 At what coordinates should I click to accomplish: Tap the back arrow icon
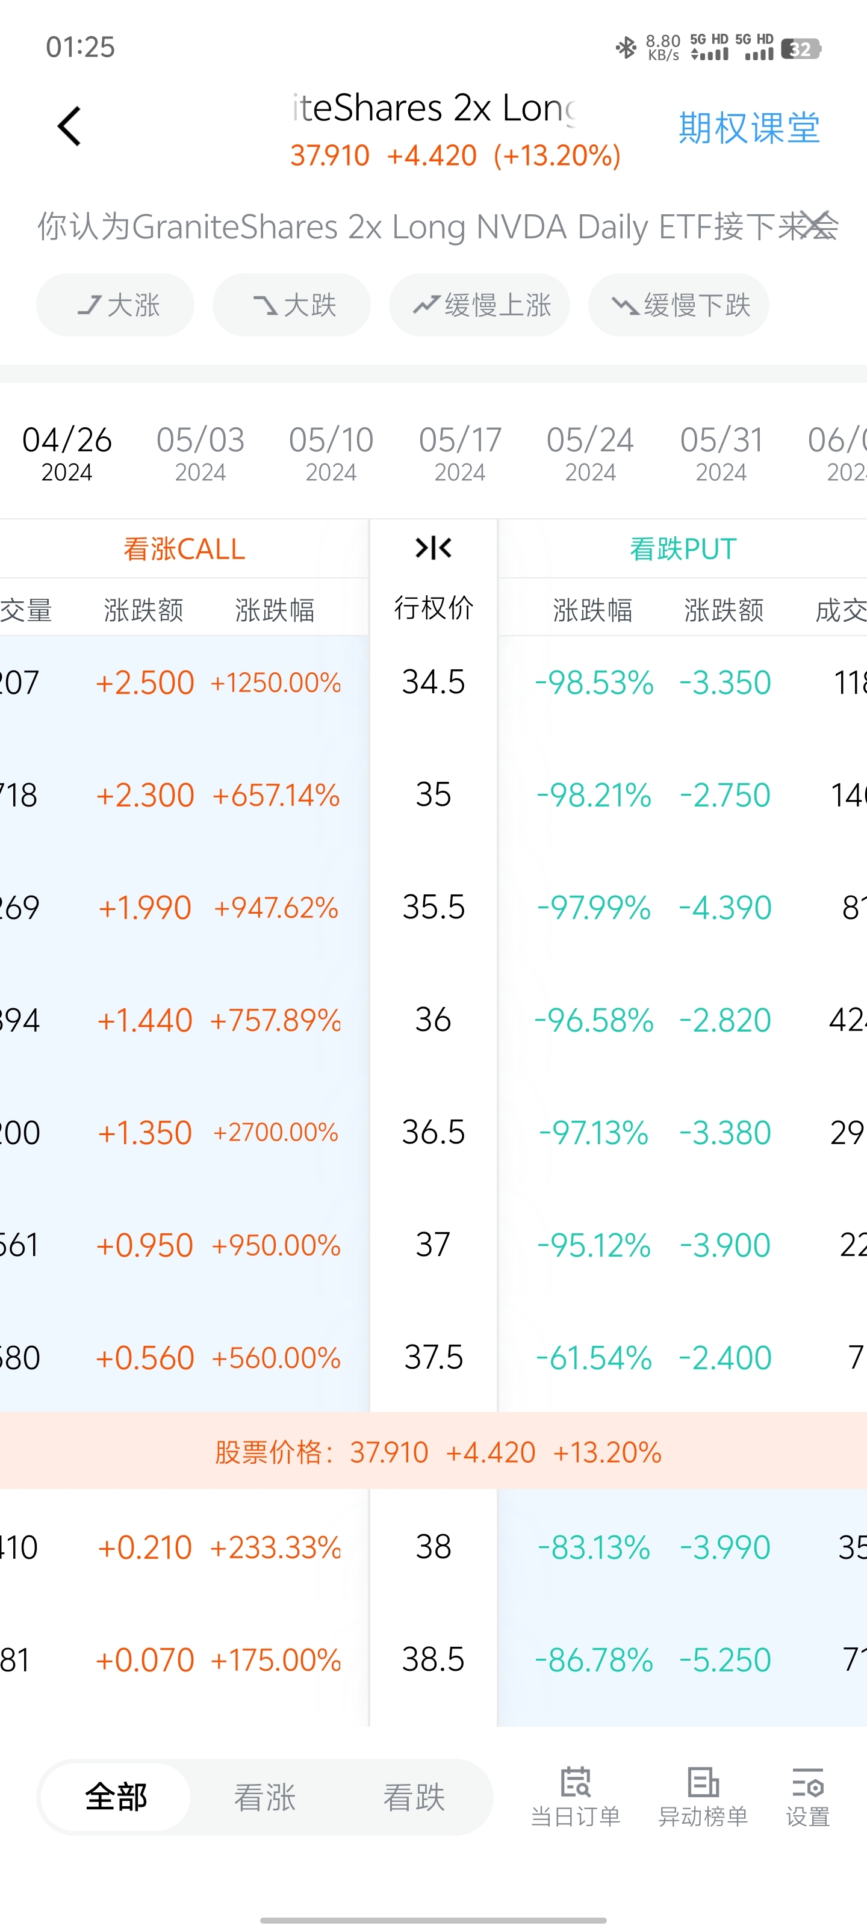(x=69, y=126)
